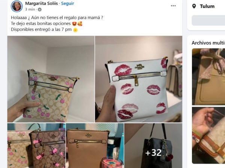Open the white lipstick kisses Coach bag photo
The width and height of the screenshot is (225, 168).
click(139, 79)
